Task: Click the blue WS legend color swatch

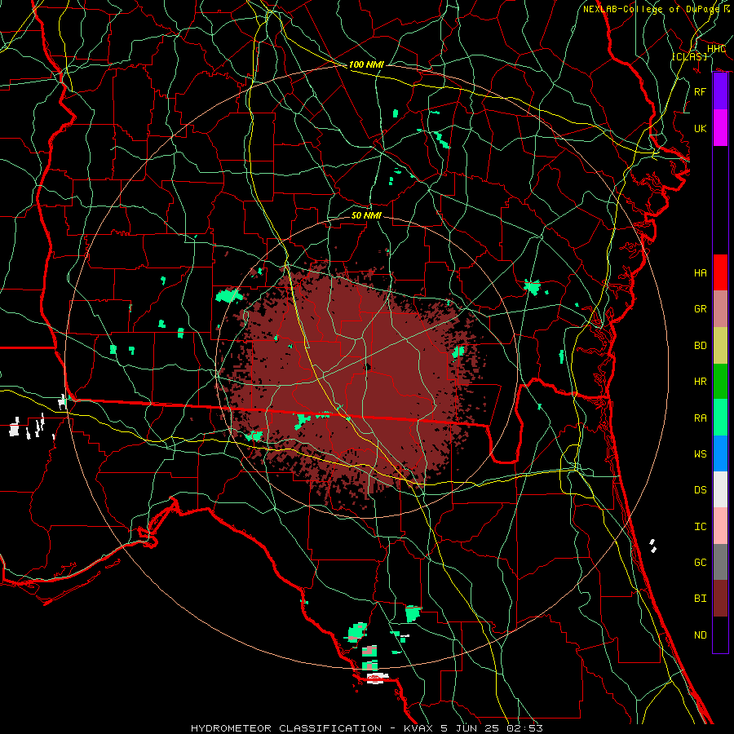Action: [x=720, y=453]
